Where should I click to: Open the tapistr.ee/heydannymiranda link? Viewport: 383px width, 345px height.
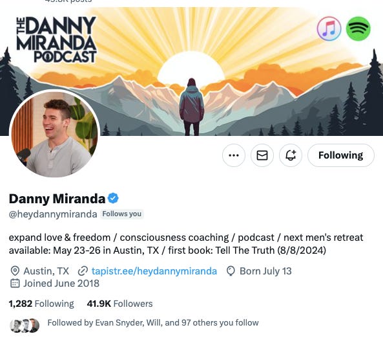coord(154,271)
